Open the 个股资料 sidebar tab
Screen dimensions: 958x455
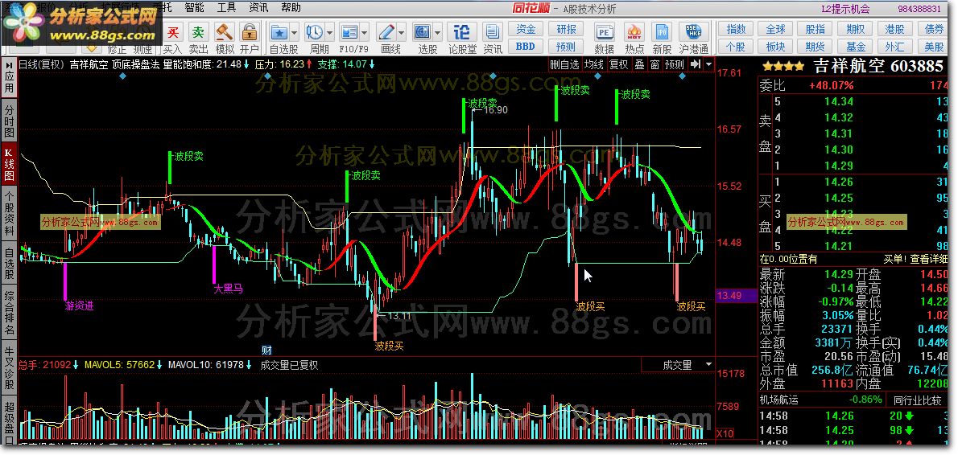coord(9,214)
